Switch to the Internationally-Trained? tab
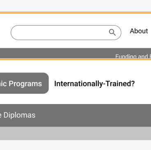Viewport: 151px width, 150px height. point(95,84)
